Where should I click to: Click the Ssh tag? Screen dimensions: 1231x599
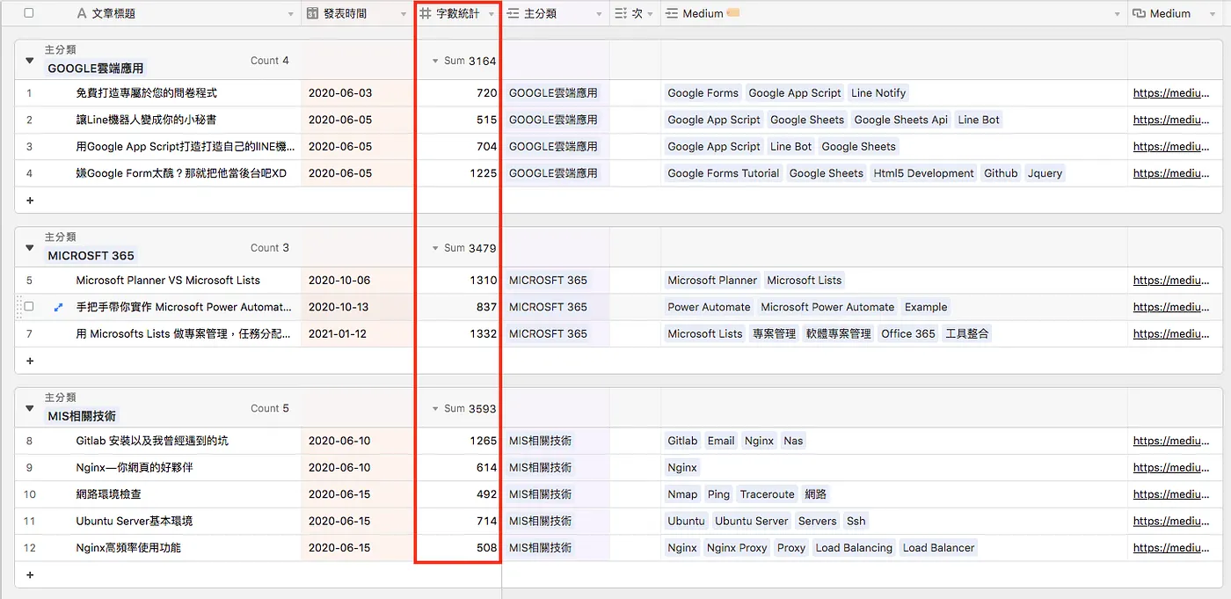[x=856, y=521]
